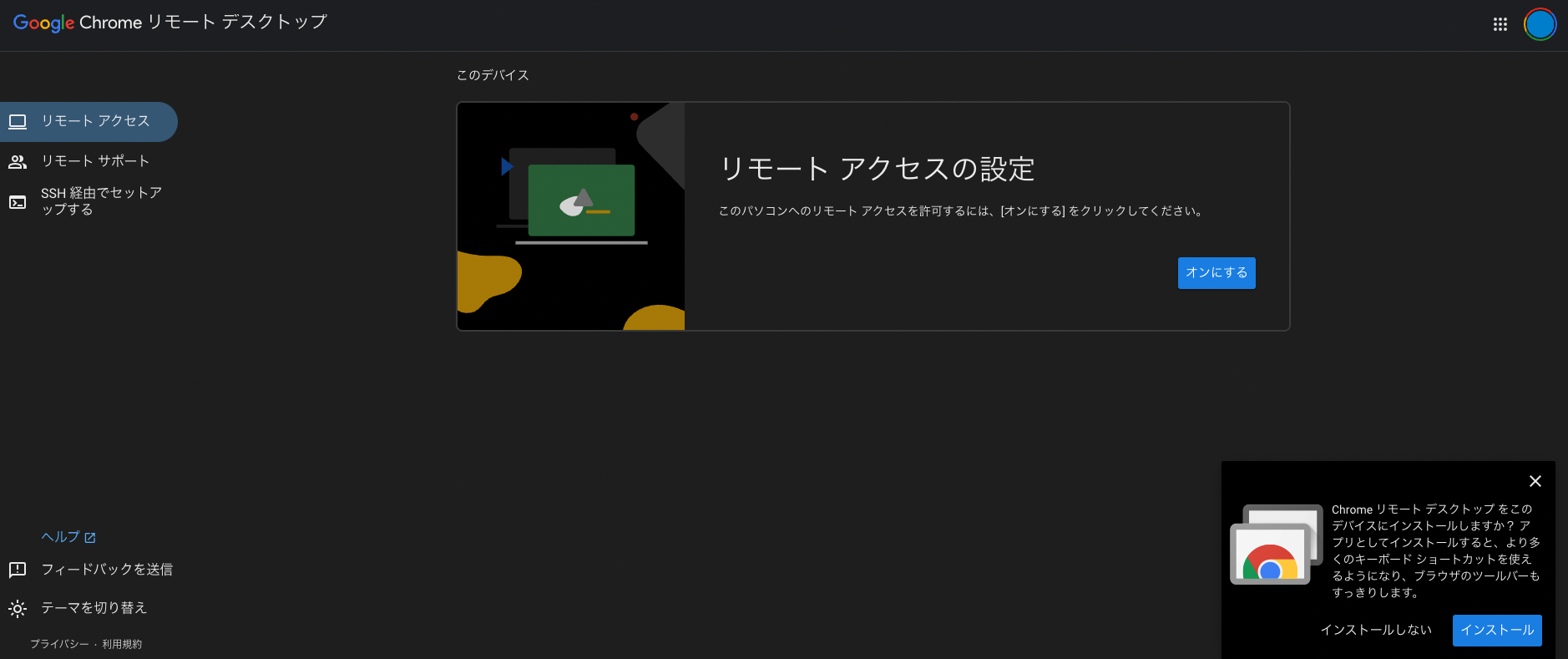Close the install prompt with the X

click(1535, 481)
